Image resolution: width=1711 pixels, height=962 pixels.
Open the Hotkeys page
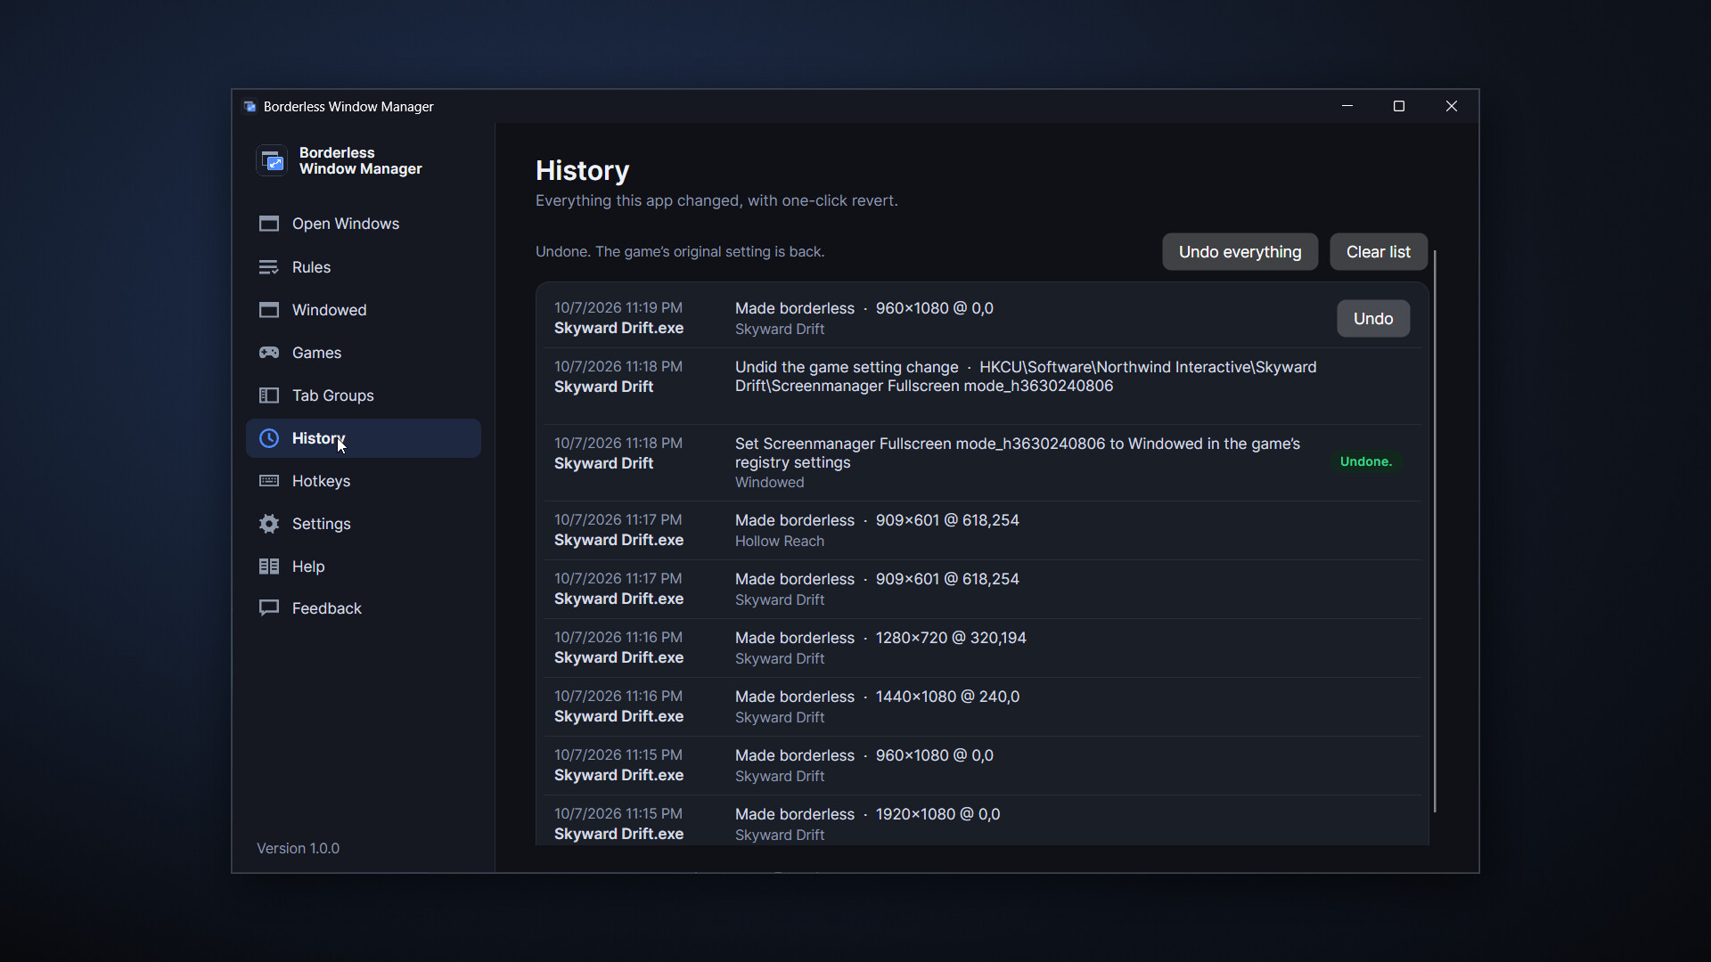tap(364, 481)
